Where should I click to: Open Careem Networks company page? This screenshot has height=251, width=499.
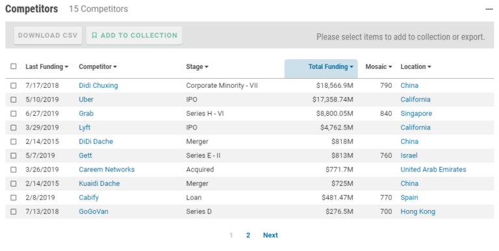107,170
